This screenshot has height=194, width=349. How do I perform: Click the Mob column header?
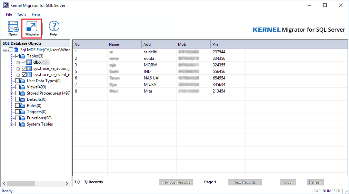[x=193, y=44]
